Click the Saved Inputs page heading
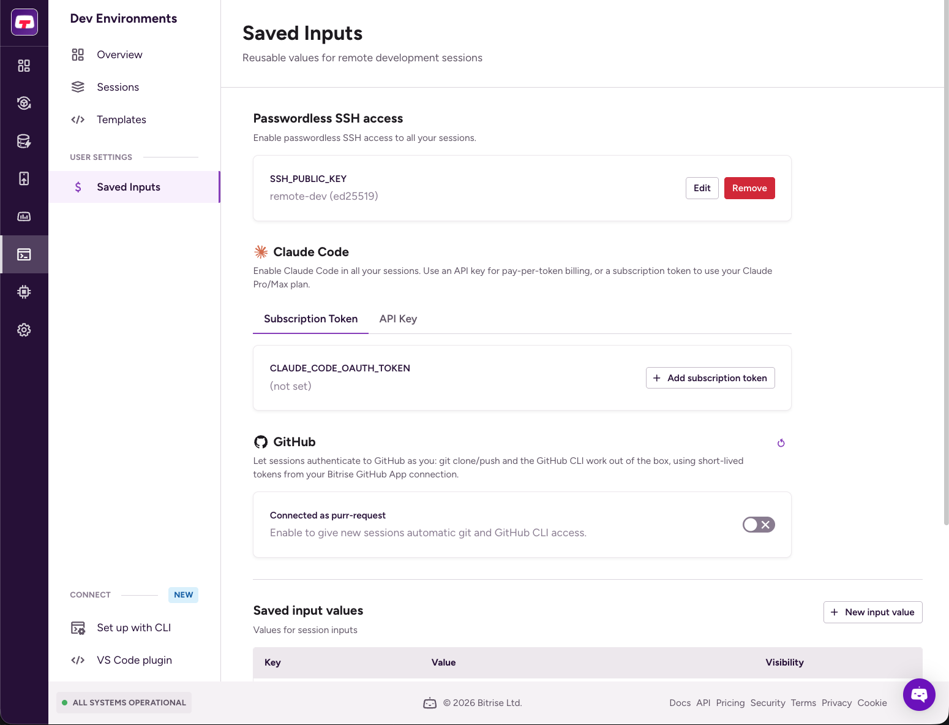949x725 pixels. tap(302, 33)
